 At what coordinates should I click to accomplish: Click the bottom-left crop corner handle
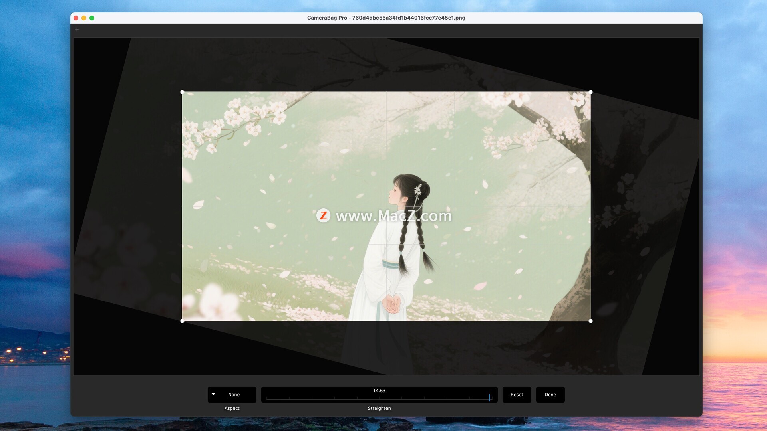[183, 321]
